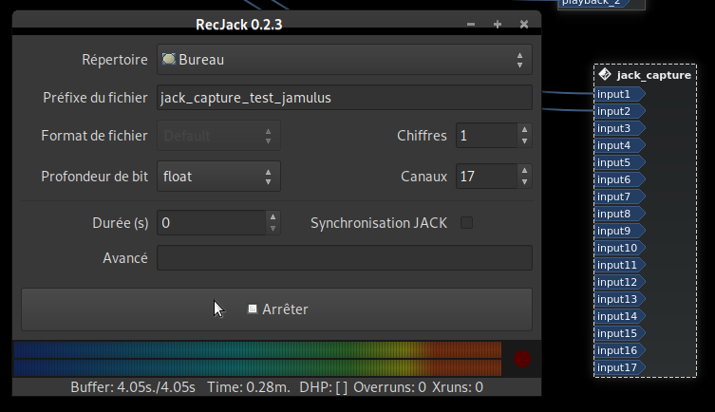Select the input14 port of jack_capture
The width and height of the screenshot is (715, 412).
click(x=620, y=316)
